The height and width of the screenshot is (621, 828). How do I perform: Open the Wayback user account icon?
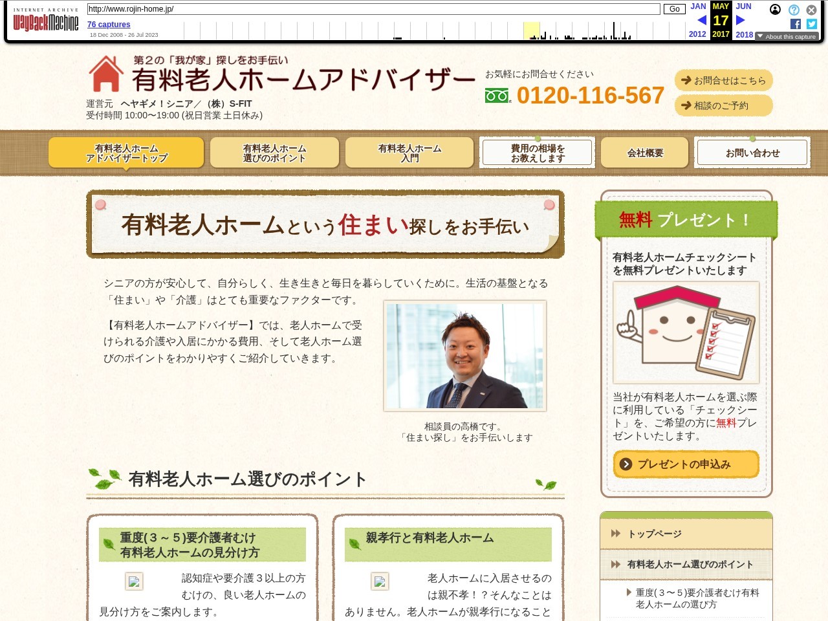click(775, 10)
